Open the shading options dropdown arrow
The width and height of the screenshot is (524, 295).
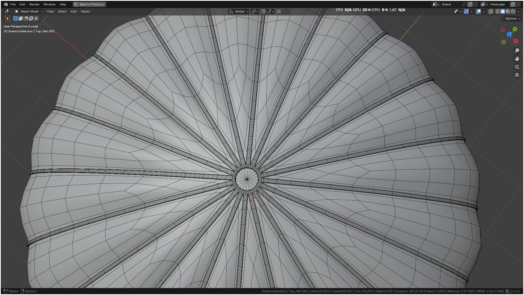coord(518,11)
